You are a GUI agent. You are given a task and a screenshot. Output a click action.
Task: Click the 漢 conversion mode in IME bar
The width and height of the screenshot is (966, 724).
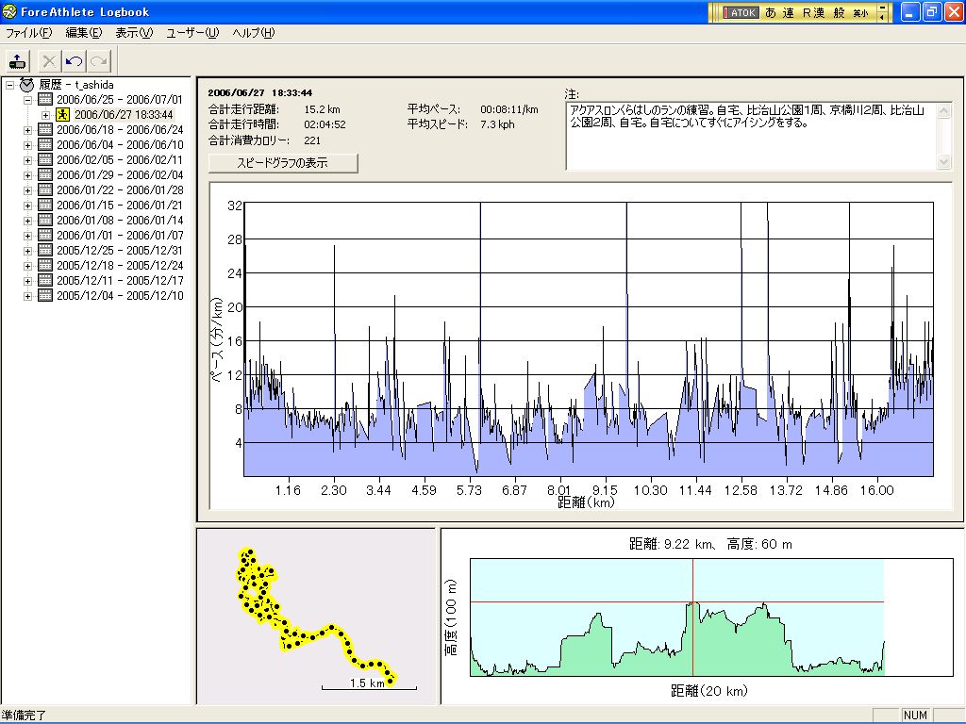click(x=818, y=12)
